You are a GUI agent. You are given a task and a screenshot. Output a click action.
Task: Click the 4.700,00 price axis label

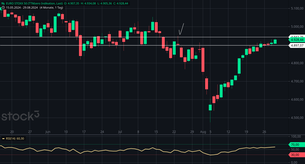[297, 81]
